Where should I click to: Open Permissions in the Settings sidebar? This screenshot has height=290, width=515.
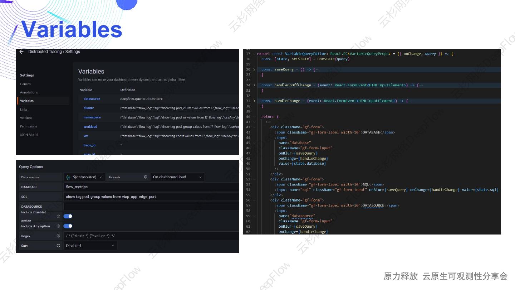tap(29, 126)
